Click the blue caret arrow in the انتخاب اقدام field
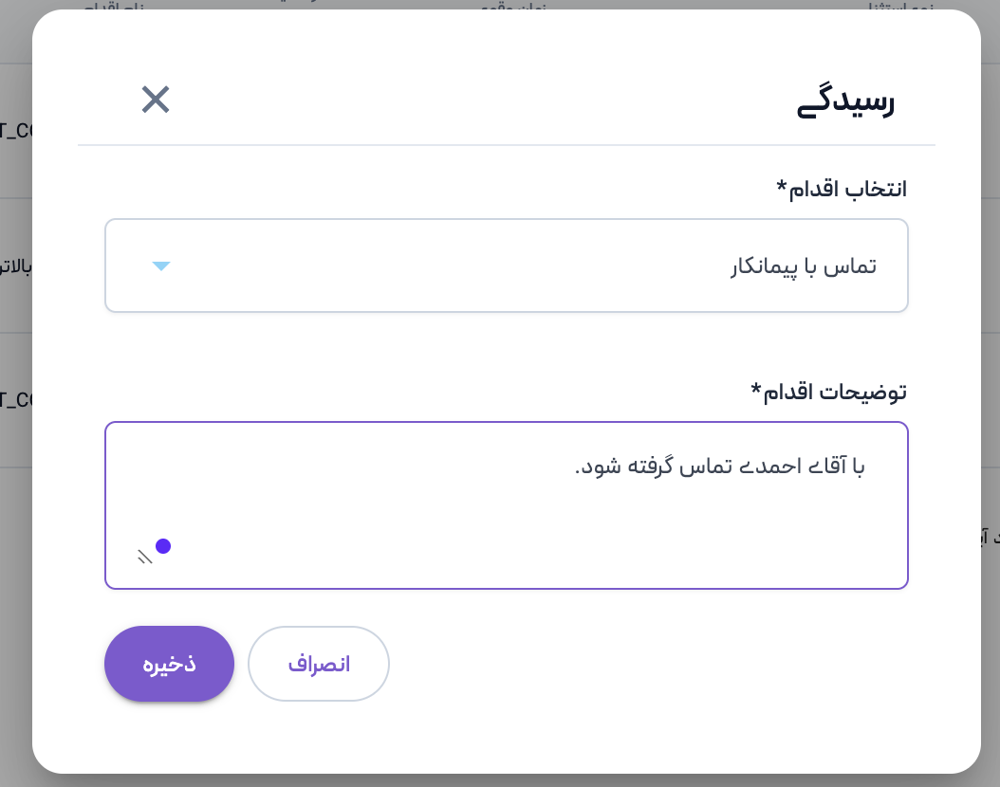Screen dimensions: 1000x787 tap(161, 266)
